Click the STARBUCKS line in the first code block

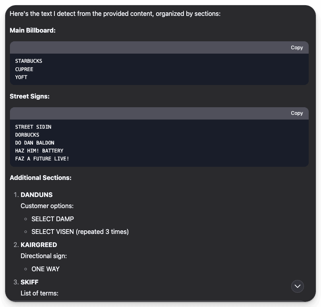point(29,61)
